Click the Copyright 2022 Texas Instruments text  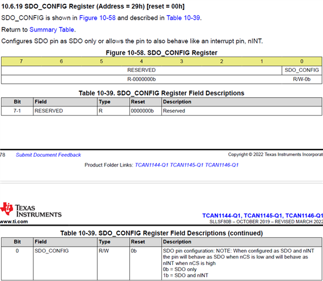276,154
